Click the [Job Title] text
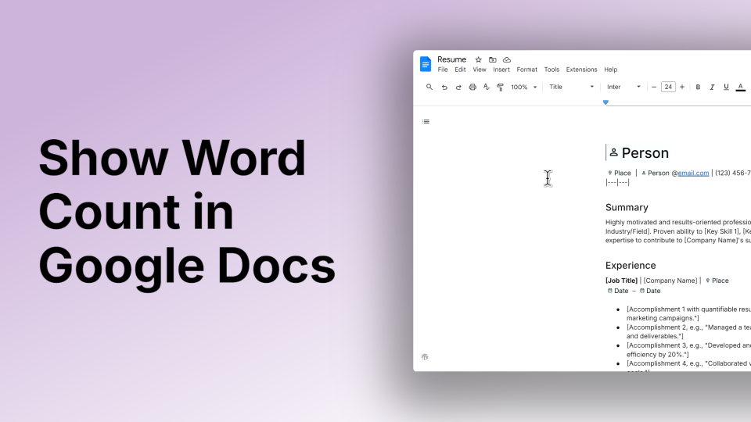Image resolution: width=751 pixels, height=422 pixels. click(621, 281)
